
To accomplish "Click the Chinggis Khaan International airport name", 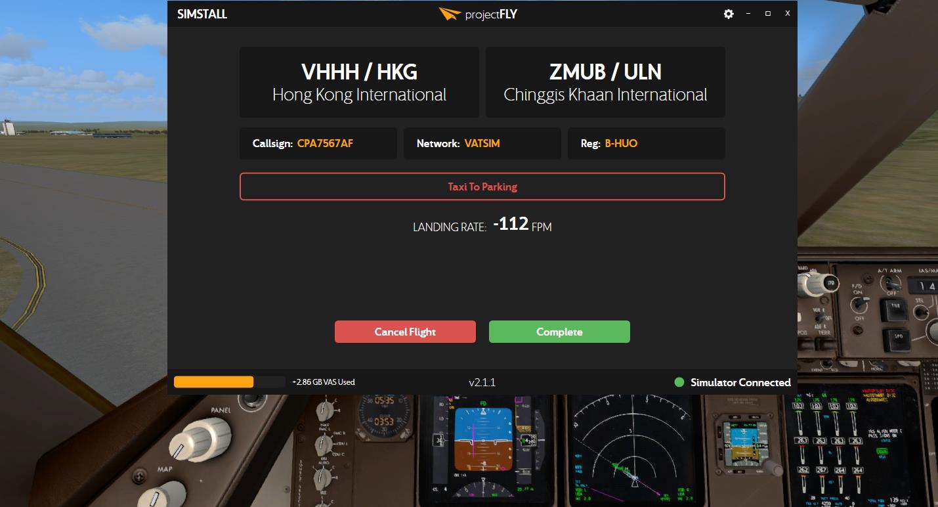I will pyautogui.click(x=605, y=95).
